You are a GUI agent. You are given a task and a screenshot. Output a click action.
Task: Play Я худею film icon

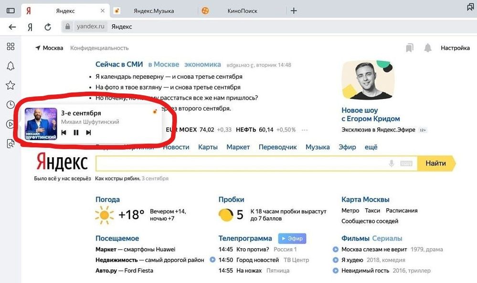click(x=336, y=260)
